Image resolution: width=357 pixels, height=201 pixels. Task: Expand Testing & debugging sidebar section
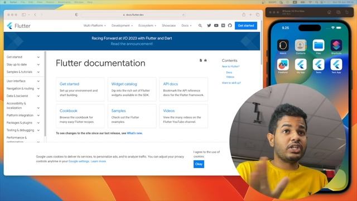(23, 130)
